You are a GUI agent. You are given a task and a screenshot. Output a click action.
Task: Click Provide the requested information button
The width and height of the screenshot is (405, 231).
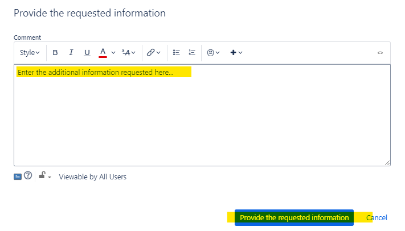(x=294, y=218)
